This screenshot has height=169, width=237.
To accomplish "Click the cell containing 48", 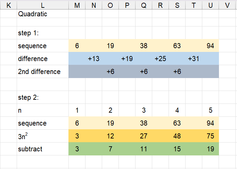I will tap(177, 136).
